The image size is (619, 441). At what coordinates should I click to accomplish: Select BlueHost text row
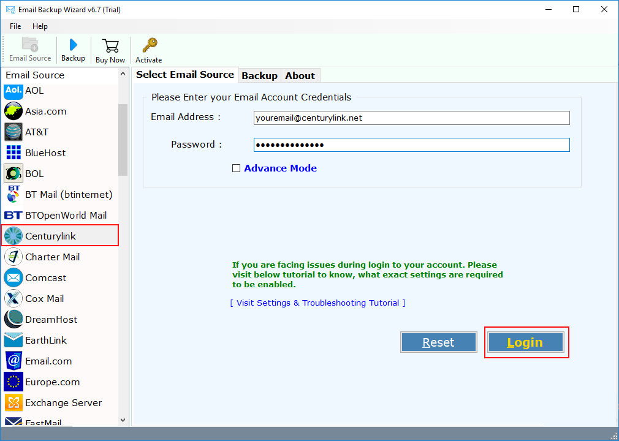pyautogui.click(x=45, y=153)
